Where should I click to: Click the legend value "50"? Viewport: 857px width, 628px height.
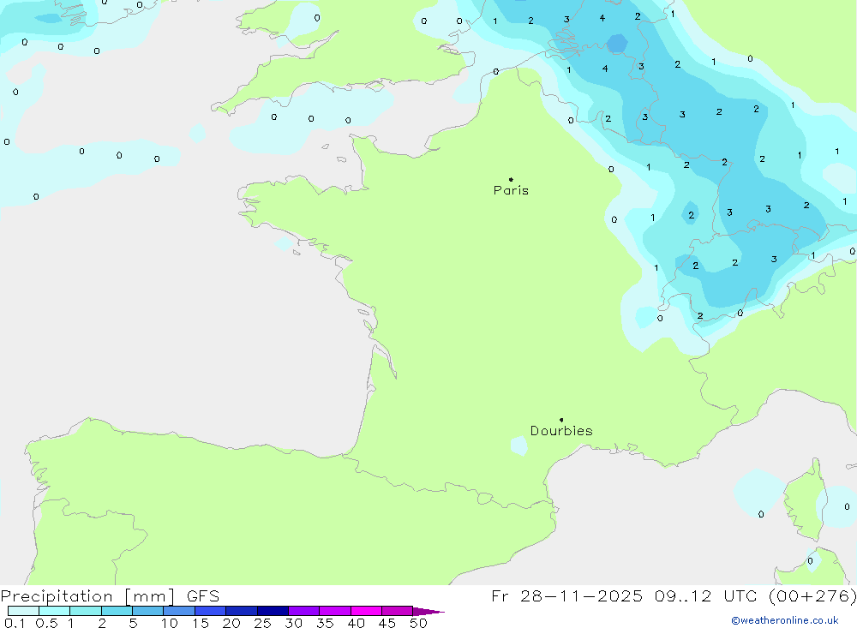419,623
